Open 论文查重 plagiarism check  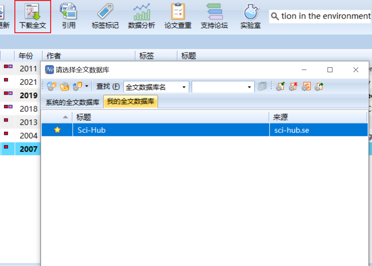point(178,16)
